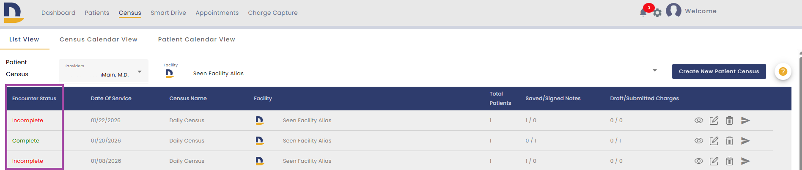Click Create New Patient Census button
The height and width of the screenshot is (170, 802).
point(719,71)
